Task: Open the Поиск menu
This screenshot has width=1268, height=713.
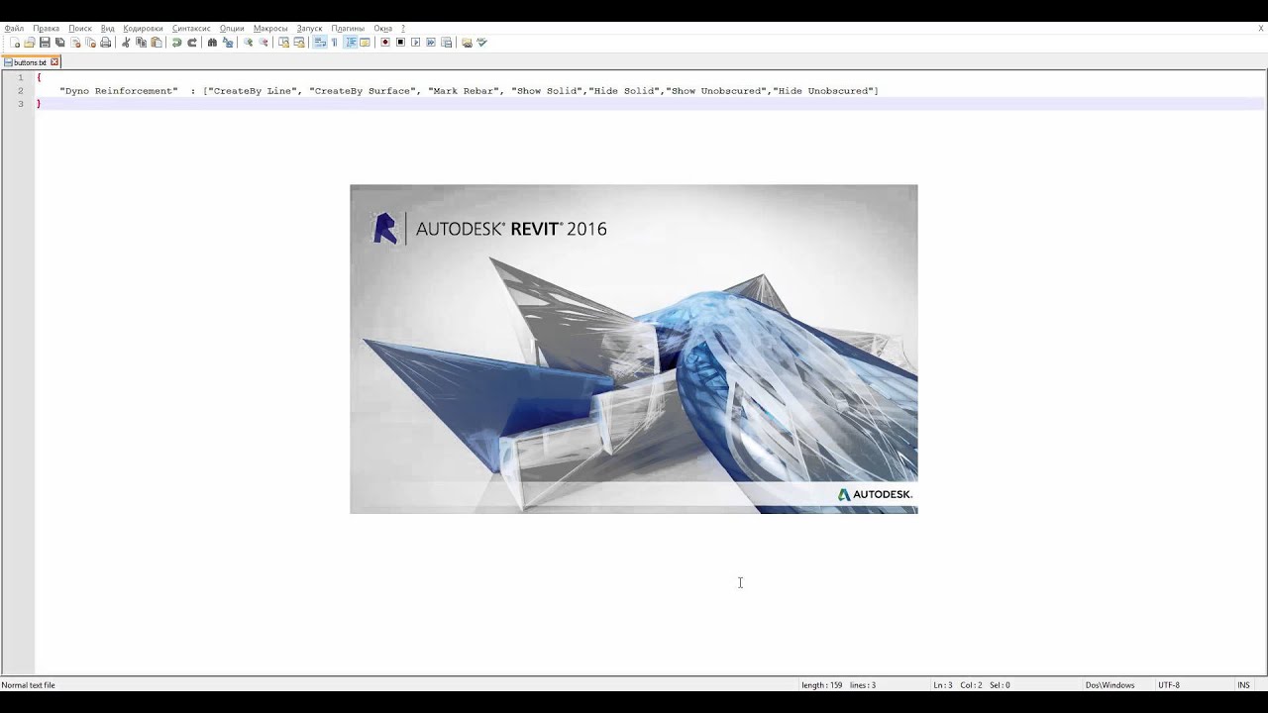Action: (80, 29)
